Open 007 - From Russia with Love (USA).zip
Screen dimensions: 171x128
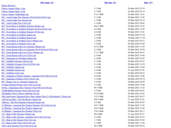pyautogui.click(x=19, y=56)
